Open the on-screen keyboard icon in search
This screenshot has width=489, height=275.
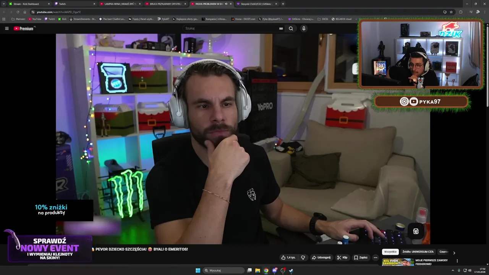coord(281,28)
